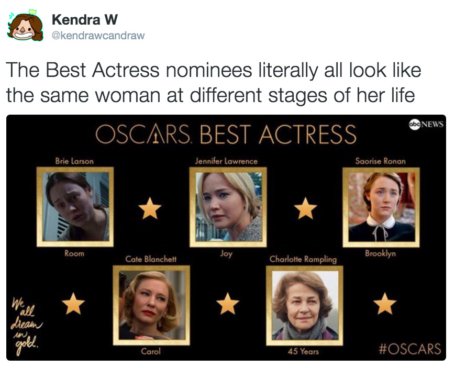Screen dimensions: 455x368
Task: Click the star between Brie Larson and Jennifer Lawrence
Action: click(x=150, y=209)
